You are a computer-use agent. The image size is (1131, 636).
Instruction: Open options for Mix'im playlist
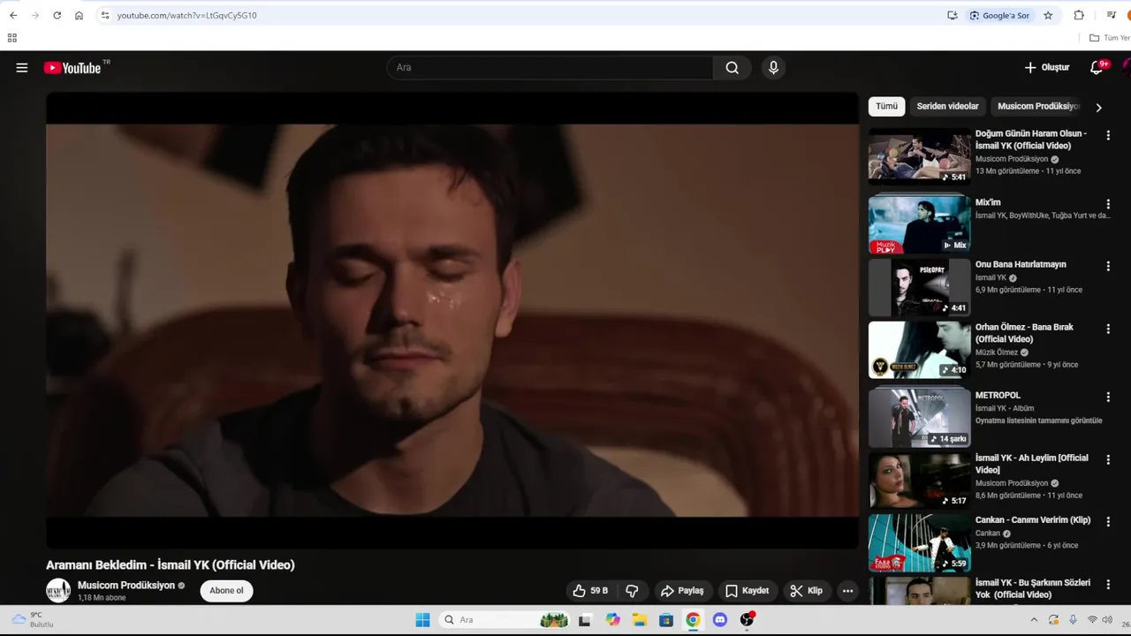pyautogui.click(x=1108, y=204)
